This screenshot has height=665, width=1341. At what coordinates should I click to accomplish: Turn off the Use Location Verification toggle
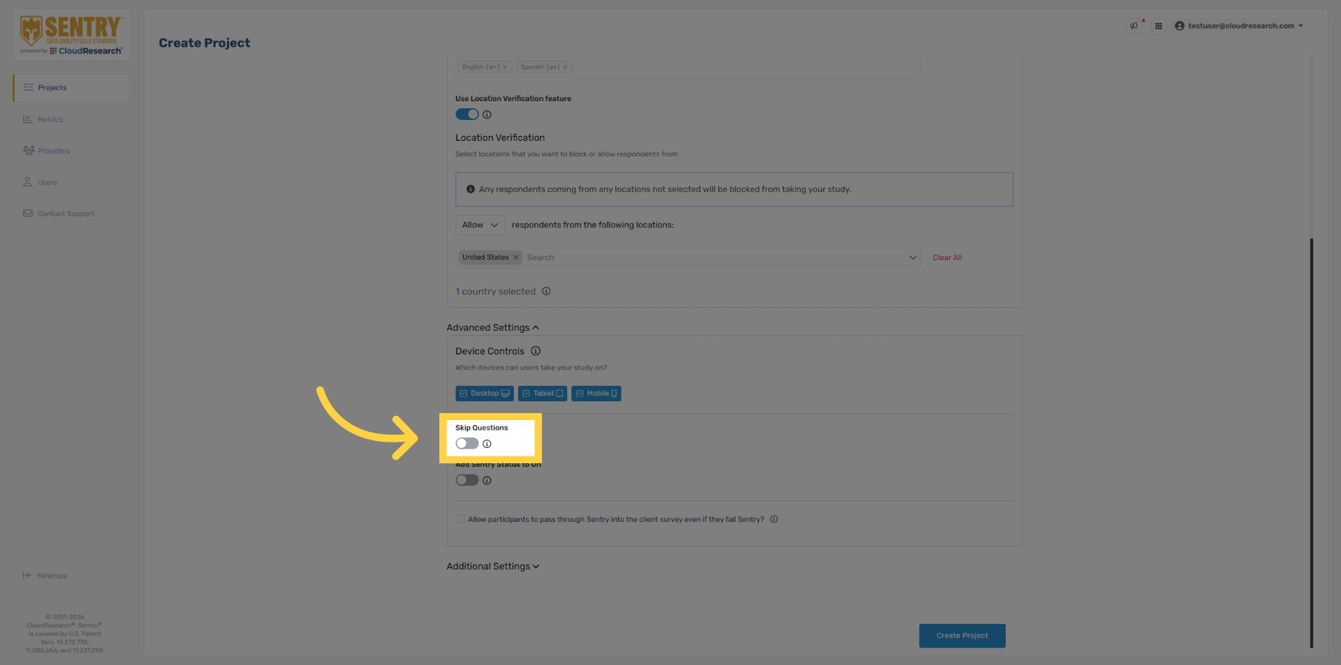pos(467,114)
